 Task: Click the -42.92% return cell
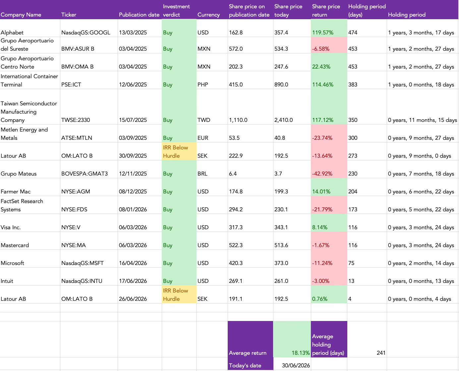click(329, 169)
